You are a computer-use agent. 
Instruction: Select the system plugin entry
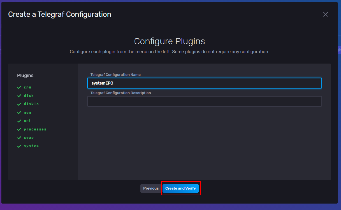[x=31, y=146]
